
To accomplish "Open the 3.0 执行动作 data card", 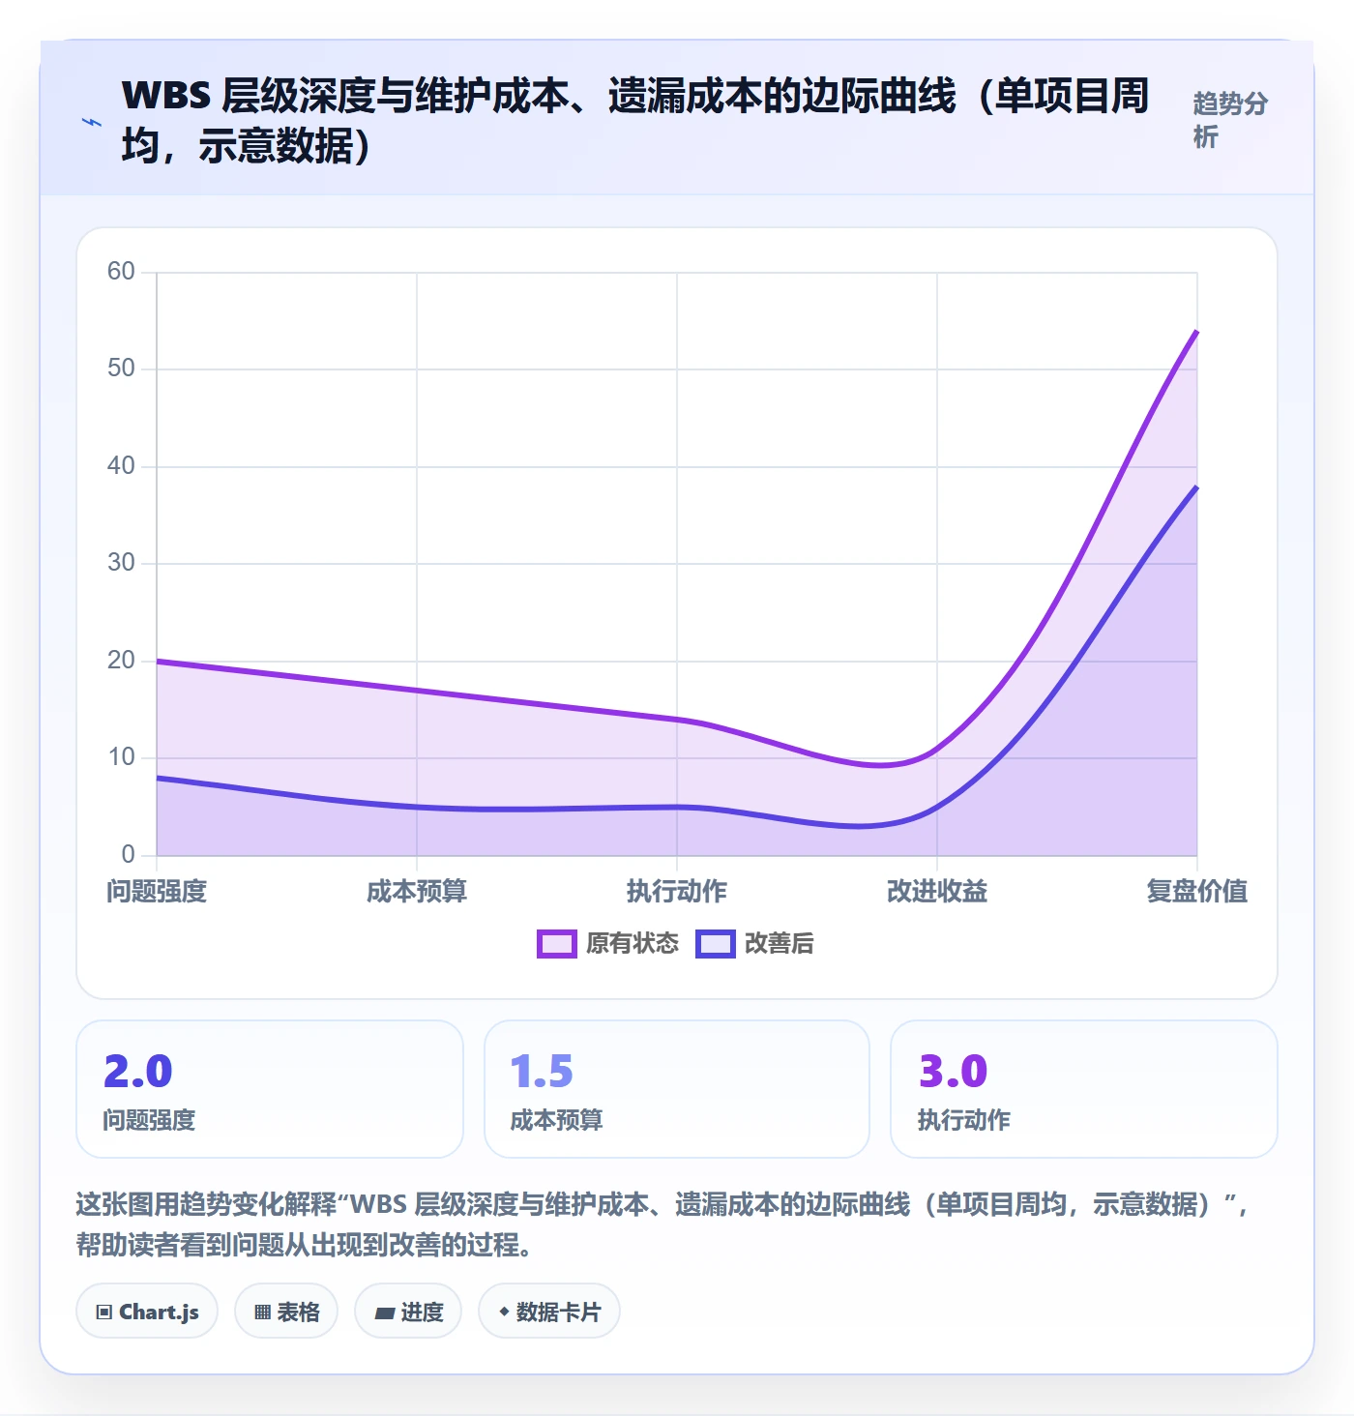I will point(1084,1089).
